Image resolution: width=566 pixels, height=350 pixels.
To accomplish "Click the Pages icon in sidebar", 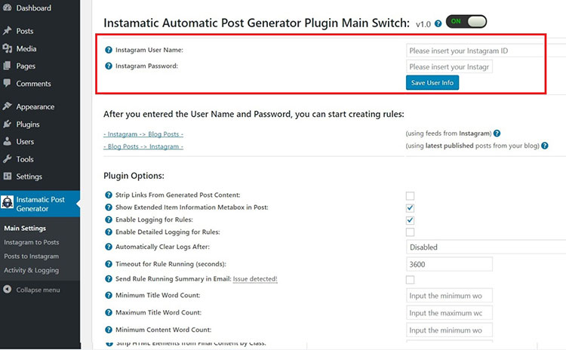I will 8,66.
